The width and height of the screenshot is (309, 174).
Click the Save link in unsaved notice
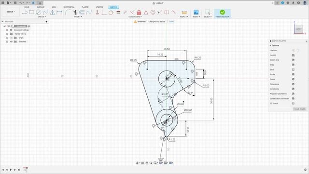[171, 22]
